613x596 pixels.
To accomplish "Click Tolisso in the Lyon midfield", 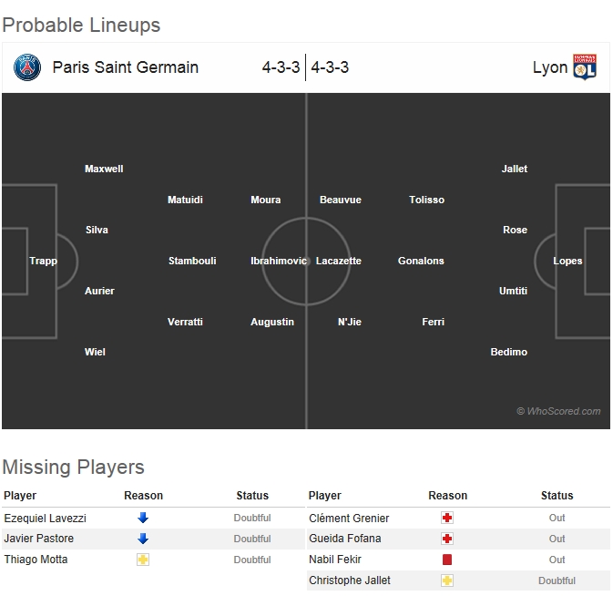I will pos(427,200).
